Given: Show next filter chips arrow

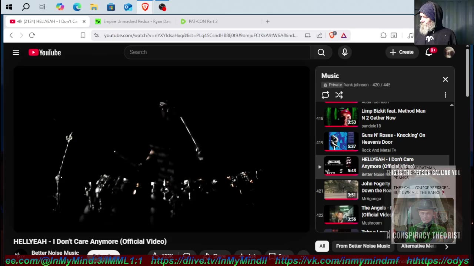Looking at the screenshot, I should [446, 247].
